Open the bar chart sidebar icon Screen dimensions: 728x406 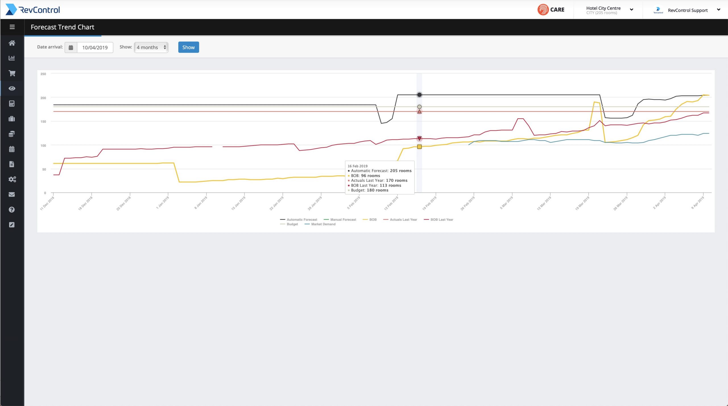point(12,58)
